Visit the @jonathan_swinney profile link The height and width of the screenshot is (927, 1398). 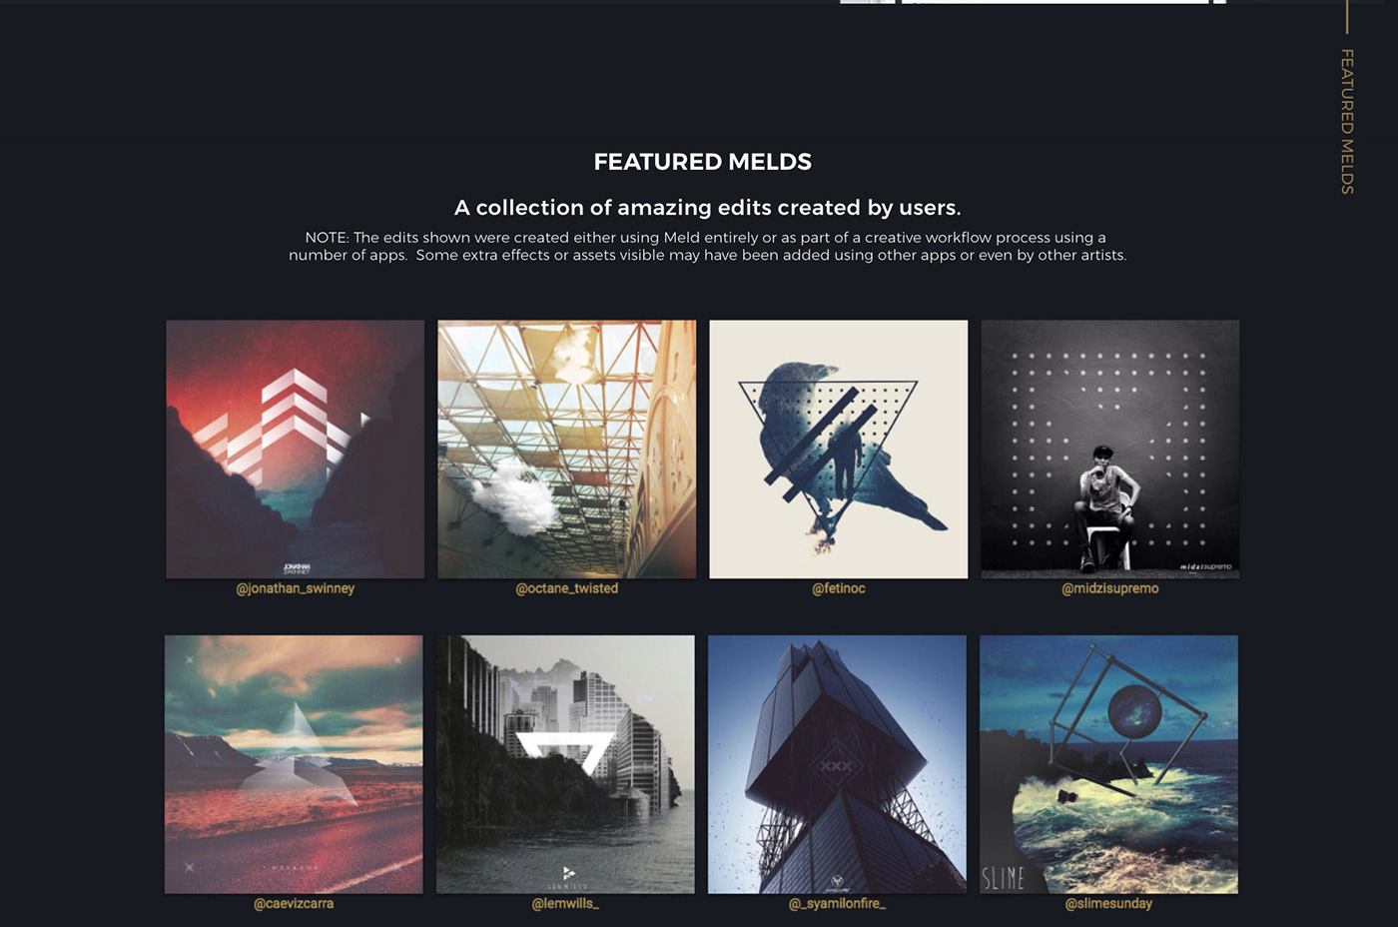(296, 588)
